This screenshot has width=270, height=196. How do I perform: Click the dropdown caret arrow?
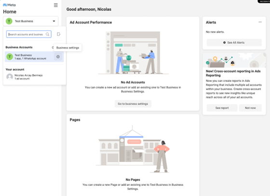(x=54, y=21)
